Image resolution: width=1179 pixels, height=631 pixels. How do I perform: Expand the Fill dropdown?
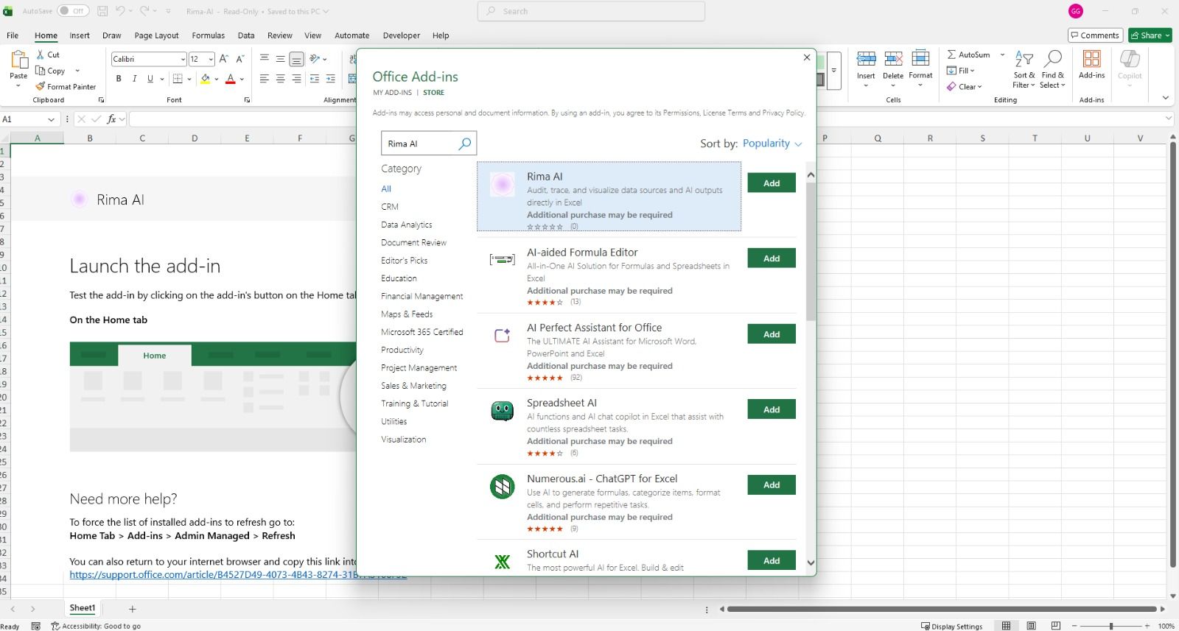point(973,71)
